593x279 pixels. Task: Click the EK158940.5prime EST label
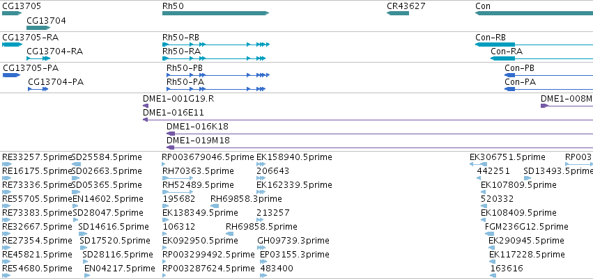tap(294, 157)
